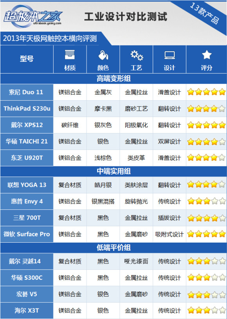Click 吸附式设计 cell for Surface Pro
227x319 pixels.
coord(169,234)
